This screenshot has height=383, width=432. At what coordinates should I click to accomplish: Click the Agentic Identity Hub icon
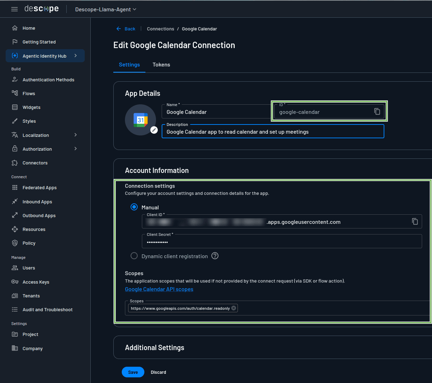click(x=15, y=56)
